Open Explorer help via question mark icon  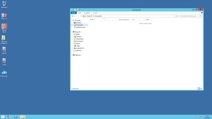(x=202, y=13)
